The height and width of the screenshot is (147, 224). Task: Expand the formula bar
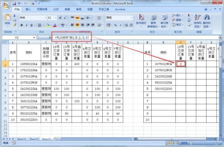tap(220, 37)
